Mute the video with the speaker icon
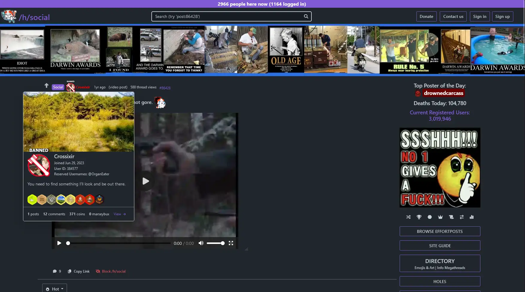 [x=201, y=243]
